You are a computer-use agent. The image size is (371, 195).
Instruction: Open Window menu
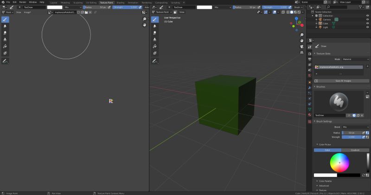pos(33,2)
